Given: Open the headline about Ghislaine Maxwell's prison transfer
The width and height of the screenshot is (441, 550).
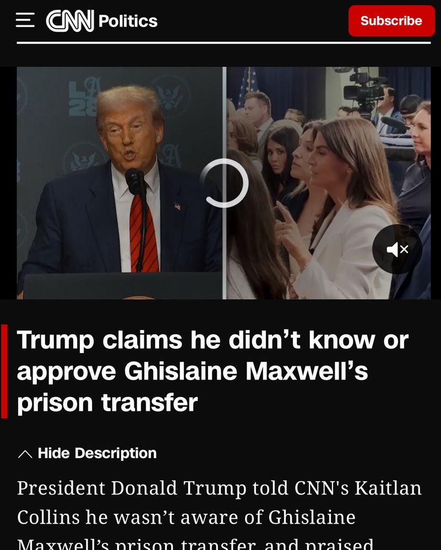Looking at the screenshot, I should click(213, 371).
